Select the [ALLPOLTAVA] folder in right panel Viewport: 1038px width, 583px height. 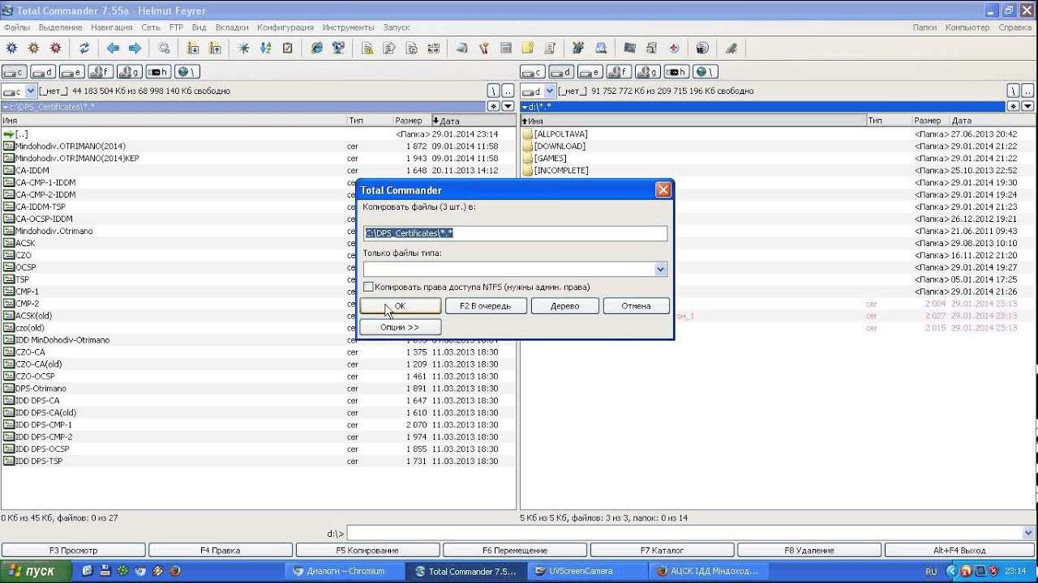click(777, 134)
